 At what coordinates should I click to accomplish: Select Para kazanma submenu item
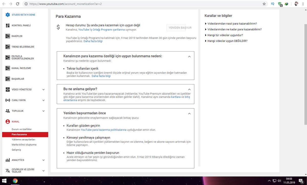25,134
